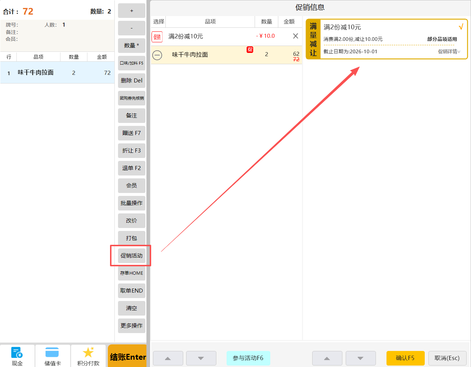Image resolution: width=471 pixels, height=367 pixels.
Task: Open 更多操作 menu
Action: tap(132, 326)
